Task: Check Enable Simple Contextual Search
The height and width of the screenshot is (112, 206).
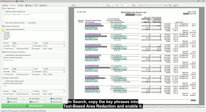Action: 4,81
